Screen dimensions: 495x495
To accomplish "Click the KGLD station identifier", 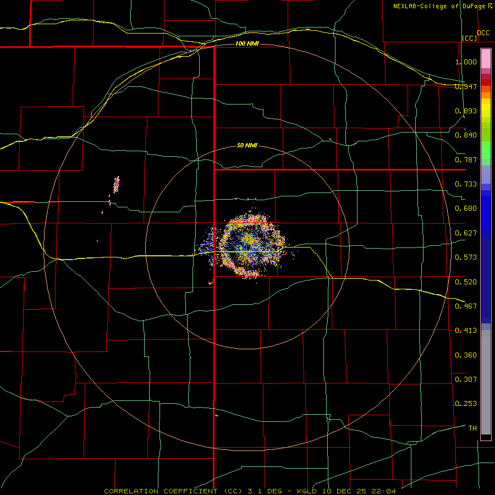I will [307, 491].
